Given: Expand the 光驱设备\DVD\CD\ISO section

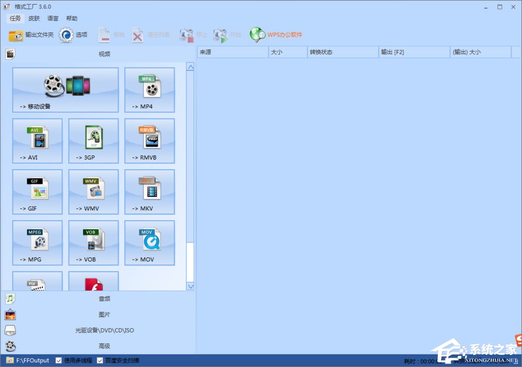Looking at the screenshot, I should (x=104, y=330).
